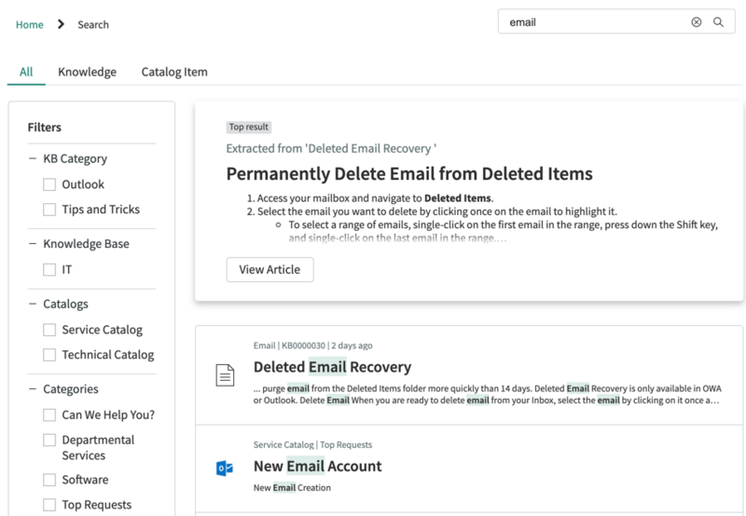
Task: Switch to the Knowledge tab
Action: (x=87, y=72)
